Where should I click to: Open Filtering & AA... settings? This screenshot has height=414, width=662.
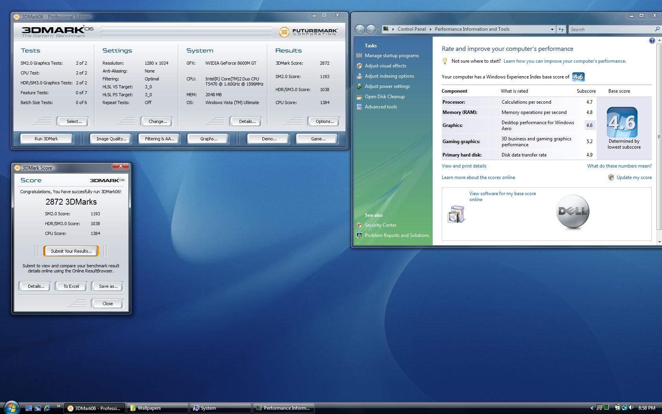pyautogui.click(x=159, y=139)
